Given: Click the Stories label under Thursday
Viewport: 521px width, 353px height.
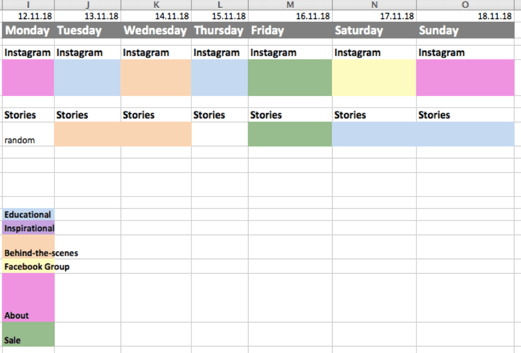Looking at the screenshot, I should (209, 115).
